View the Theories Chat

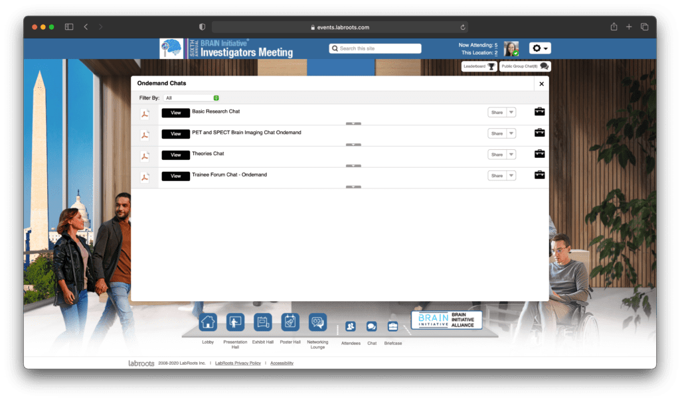(x=175, y=155)
